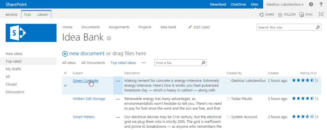Open the ellipsis menu for Smart Meters
The image size is (327, 130).
point(118,118)
